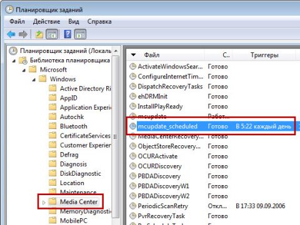Select the PBDADiscoveryW1 task clock icon

(x=132, y=186)
